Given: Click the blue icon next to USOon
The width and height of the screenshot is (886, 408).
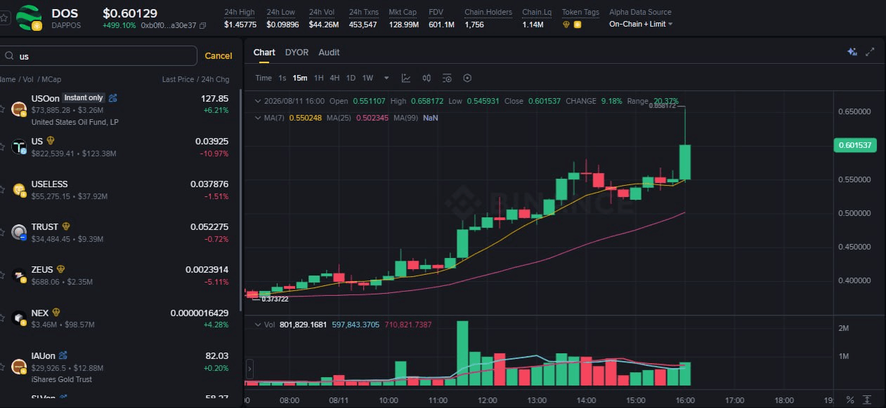Looking at the screenshot, I should (113, 98).
